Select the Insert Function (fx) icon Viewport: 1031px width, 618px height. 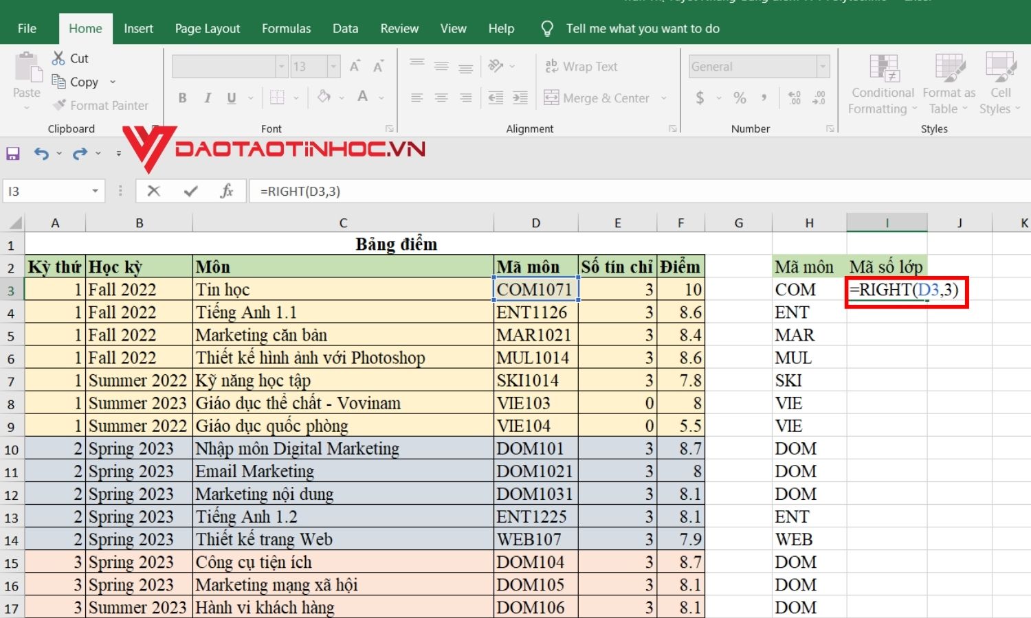point(227,191)
